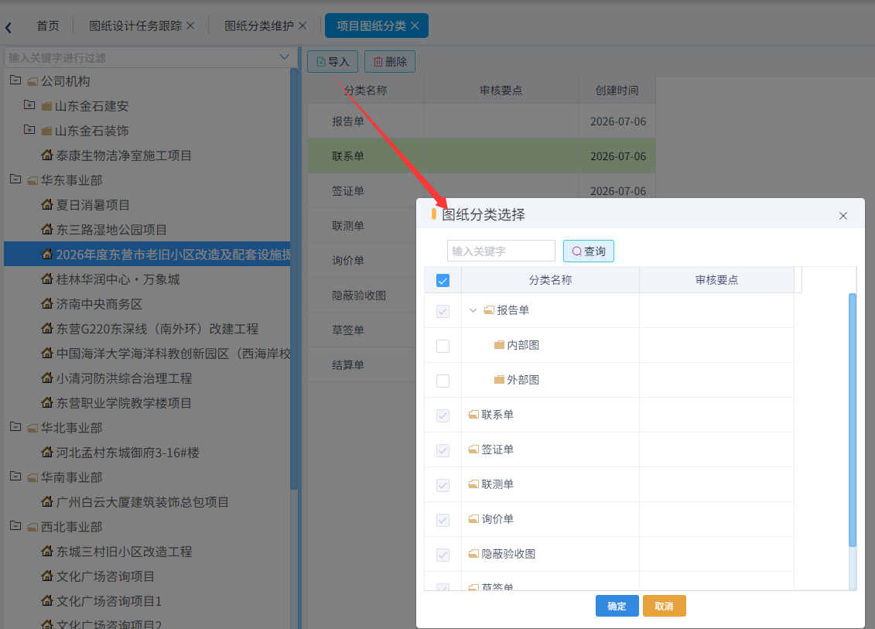Click the 导入 import button
Viewport: 875px width, 629px height.
pos(333,61)
